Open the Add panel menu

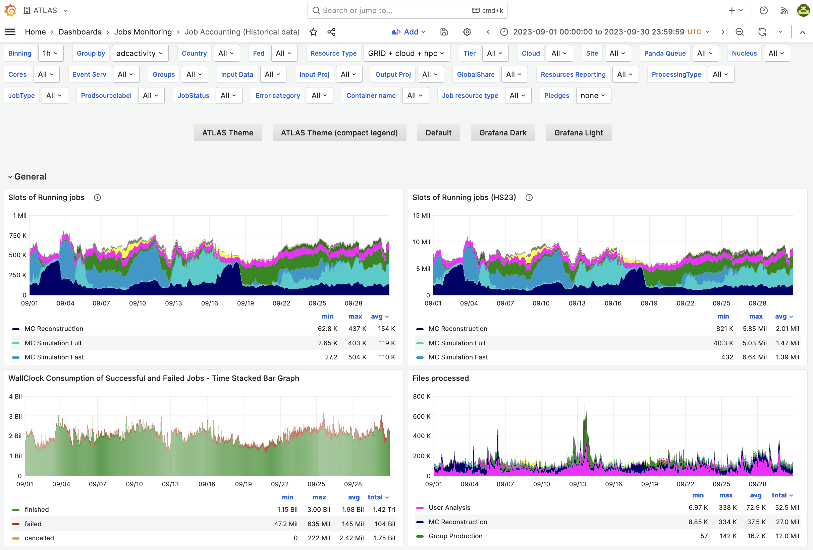409,32
